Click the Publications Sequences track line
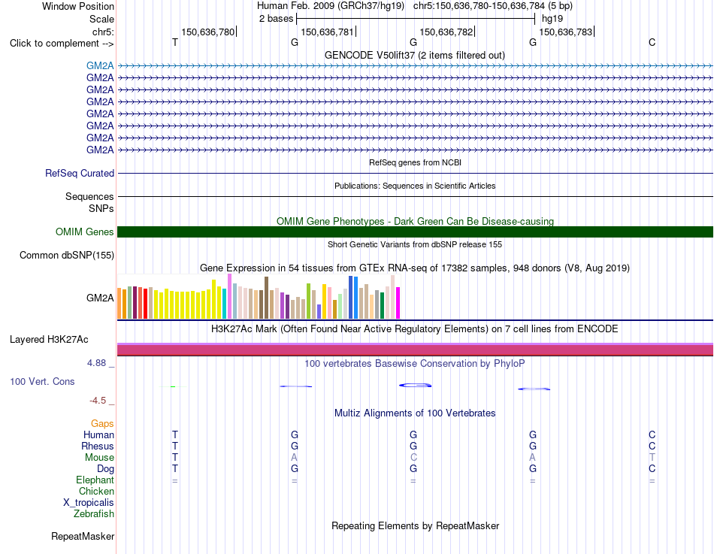The width and height of the screenshot is (714, 554). coord(415,196)
